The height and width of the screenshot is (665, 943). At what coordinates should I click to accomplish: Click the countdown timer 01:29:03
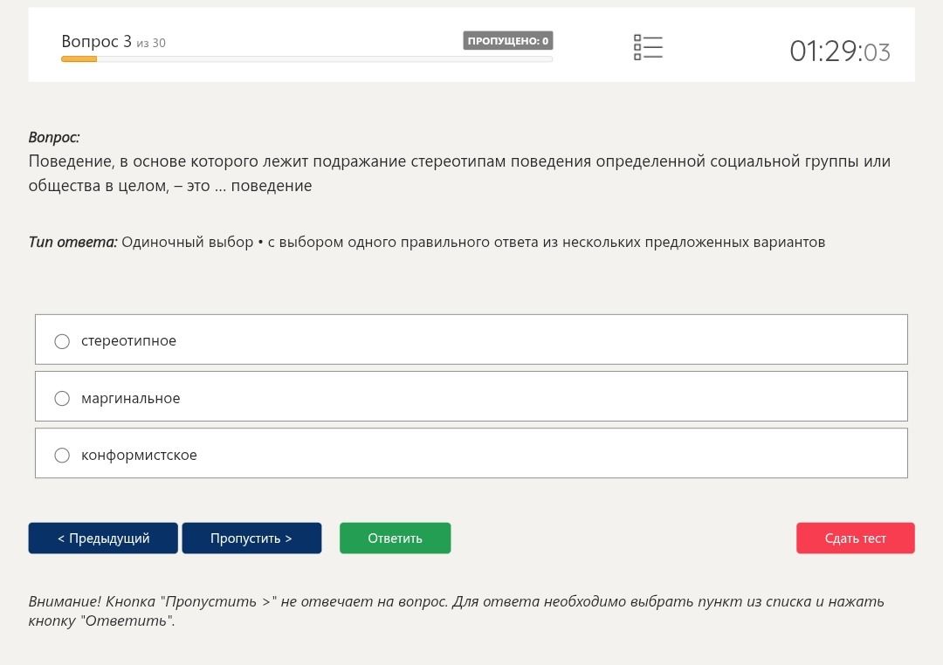(840, 51)
